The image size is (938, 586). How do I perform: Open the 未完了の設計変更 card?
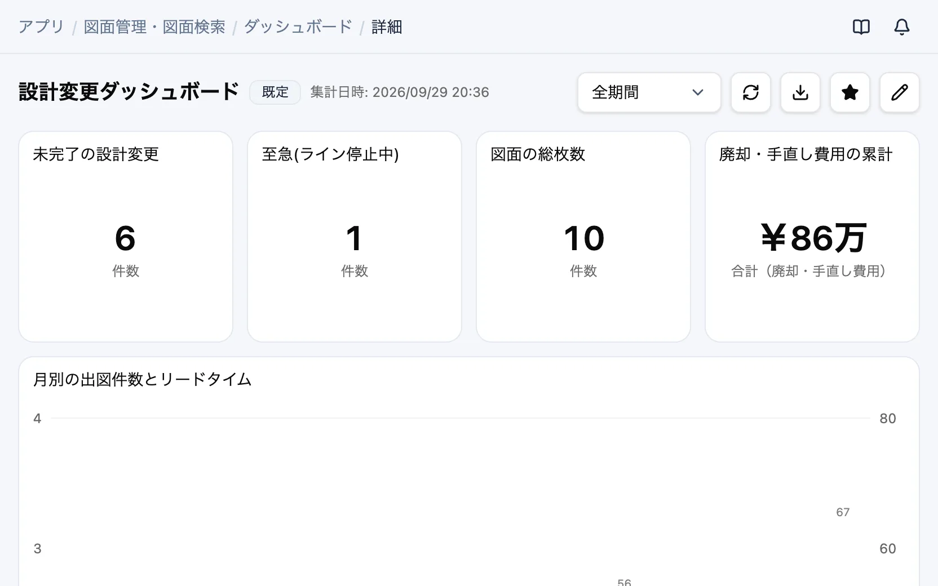click(x=126, y=237)
